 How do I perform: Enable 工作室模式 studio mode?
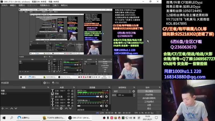pyautogui.click(x=149, y=102)
